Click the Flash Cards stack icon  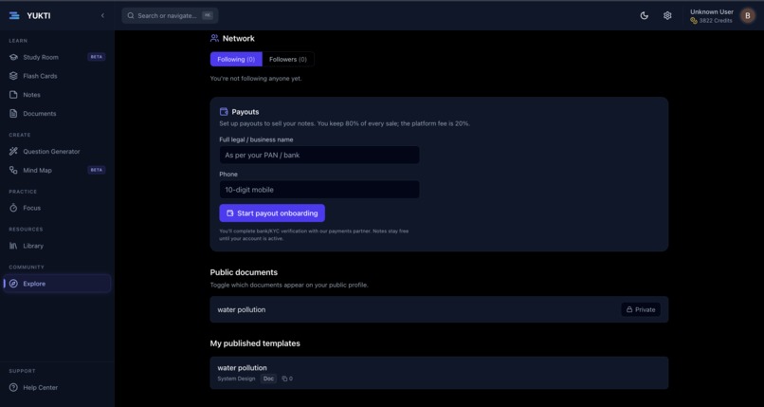[x=13, y=76]
